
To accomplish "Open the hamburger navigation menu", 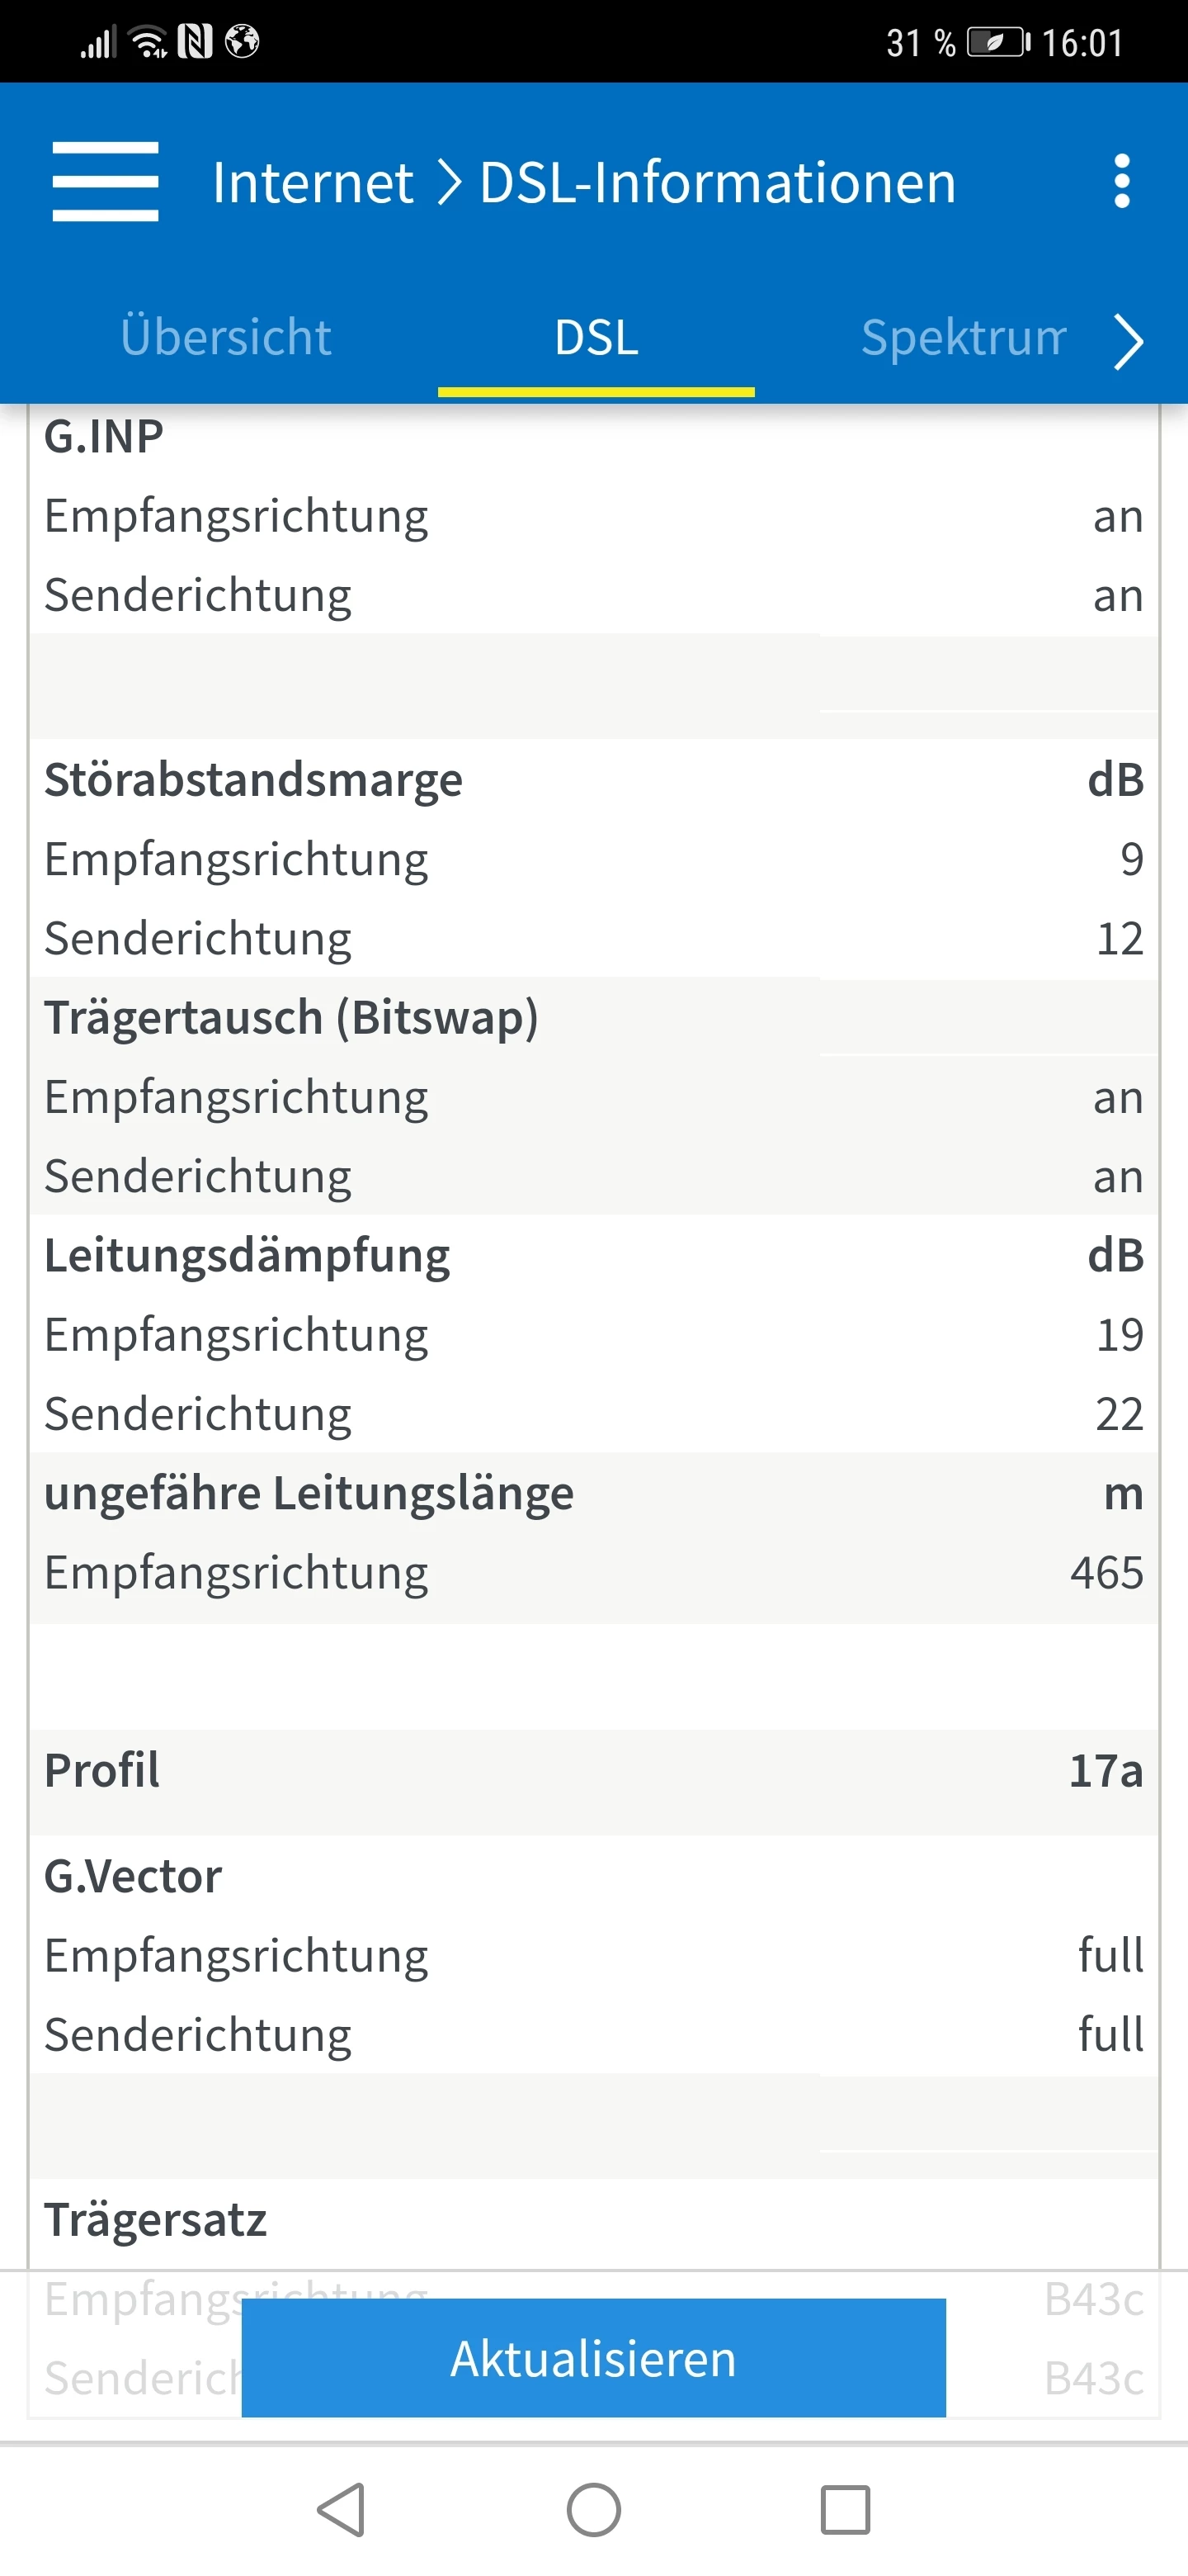I will 105,181.
